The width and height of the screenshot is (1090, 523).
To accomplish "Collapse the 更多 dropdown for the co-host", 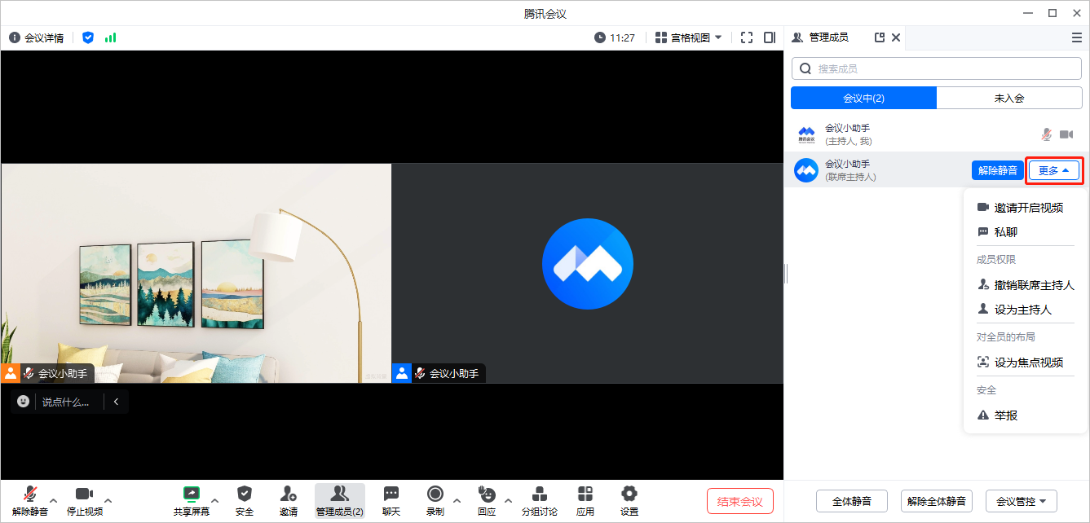I will (1054, 170).
